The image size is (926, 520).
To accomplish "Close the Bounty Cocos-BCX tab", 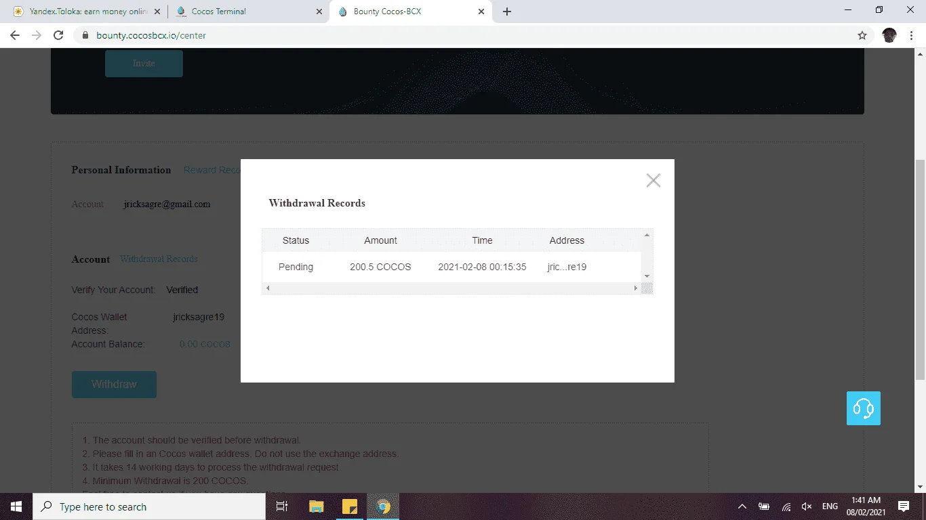I will point(481,12).
